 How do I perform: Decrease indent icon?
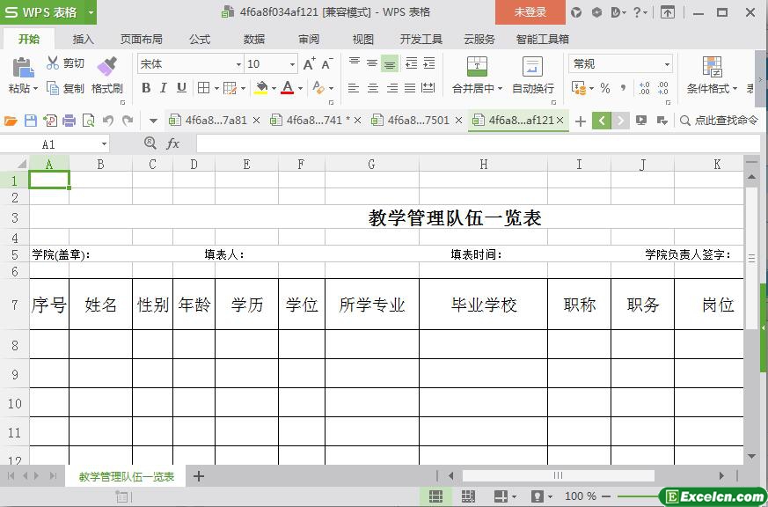412,63
